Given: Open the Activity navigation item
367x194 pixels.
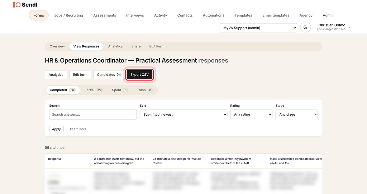Looking at the screenshot, I should click(x=161, y=15).
